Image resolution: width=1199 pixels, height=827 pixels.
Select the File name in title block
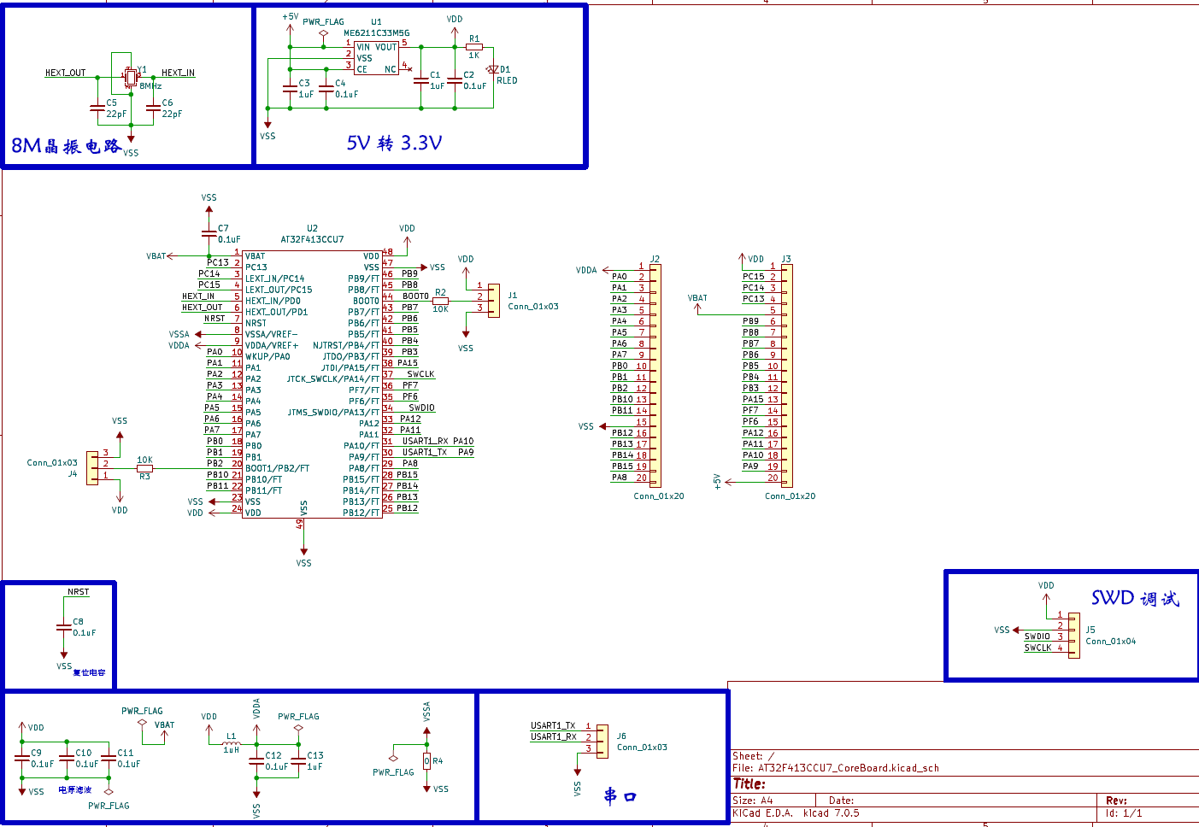coord(836,768)
